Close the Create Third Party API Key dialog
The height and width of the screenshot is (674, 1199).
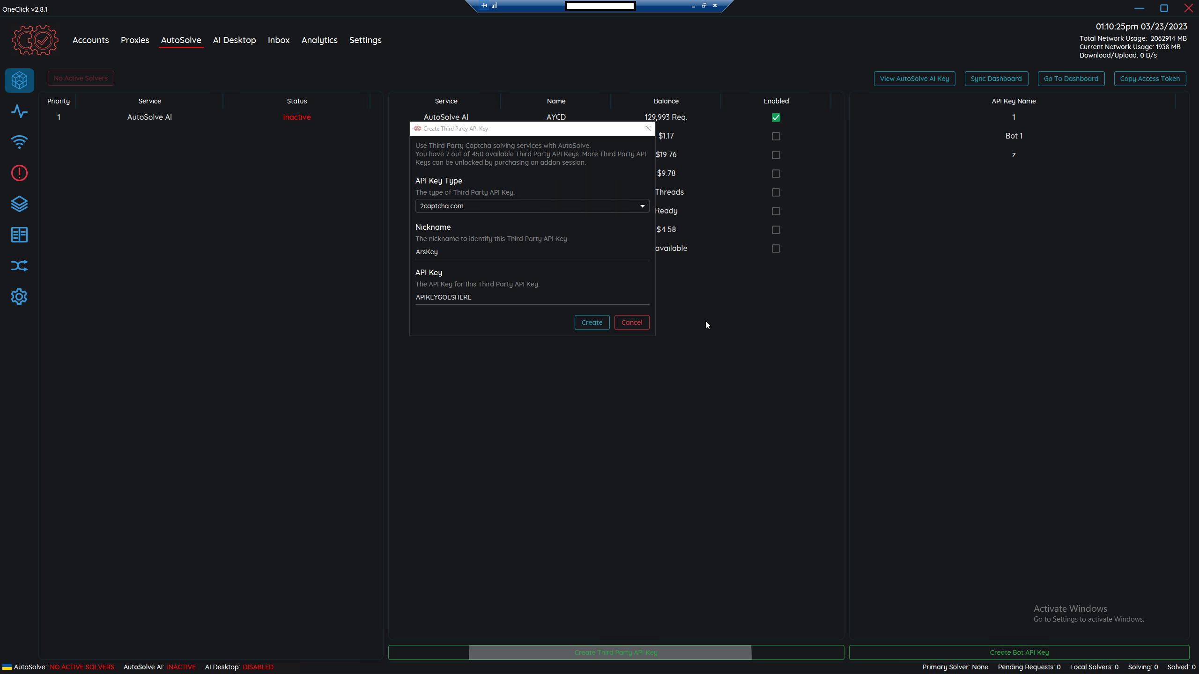(x=648, y=128)
